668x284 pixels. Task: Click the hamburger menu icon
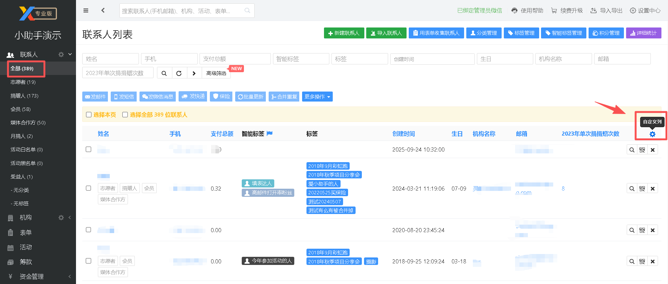86,11
